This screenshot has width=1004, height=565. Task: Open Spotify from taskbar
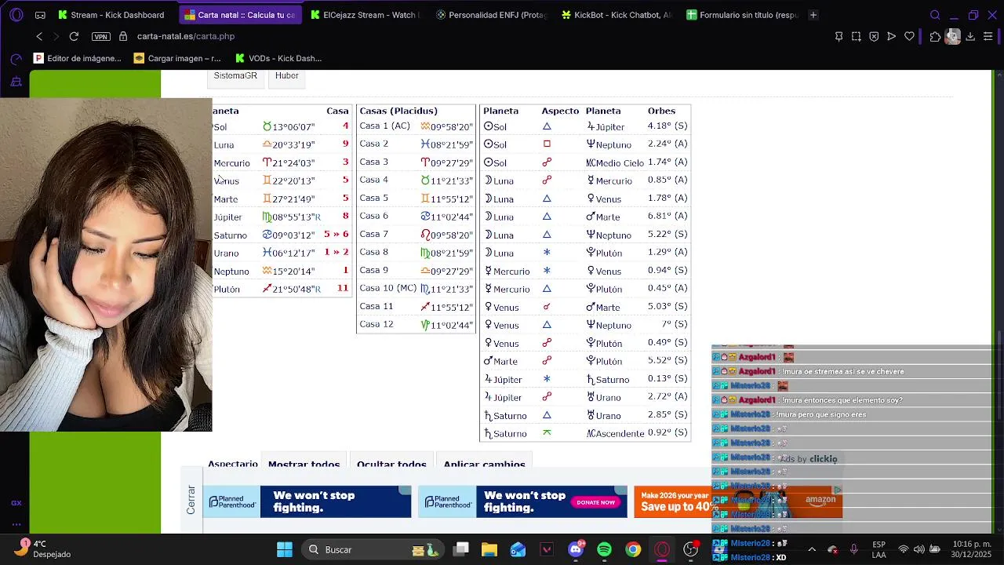[604, 549]
